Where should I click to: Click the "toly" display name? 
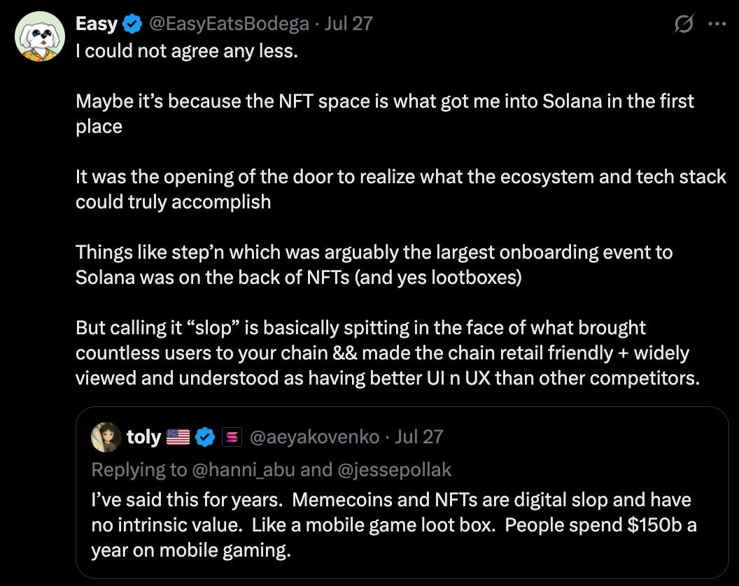pyautogui.click(x=143, y=437)
